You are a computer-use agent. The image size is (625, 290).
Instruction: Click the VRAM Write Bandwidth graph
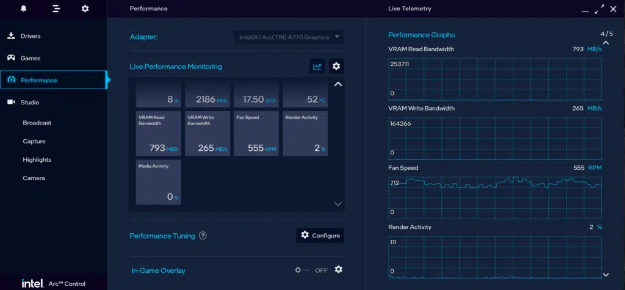pos(495,139)
